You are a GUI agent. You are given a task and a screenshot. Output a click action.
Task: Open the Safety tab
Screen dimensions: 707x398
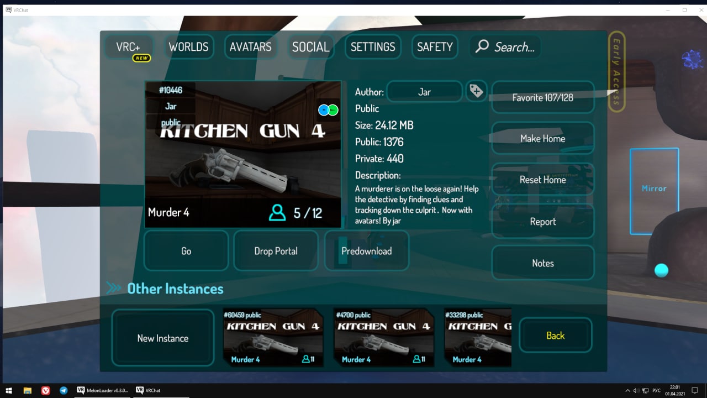(435, 47)
